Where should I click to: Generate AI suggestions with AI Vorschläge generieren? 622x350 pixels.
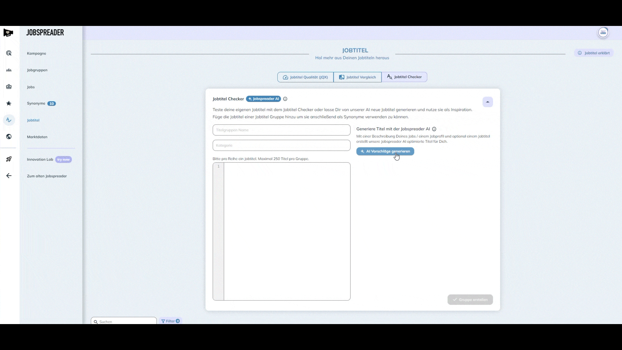click(385, 151)
